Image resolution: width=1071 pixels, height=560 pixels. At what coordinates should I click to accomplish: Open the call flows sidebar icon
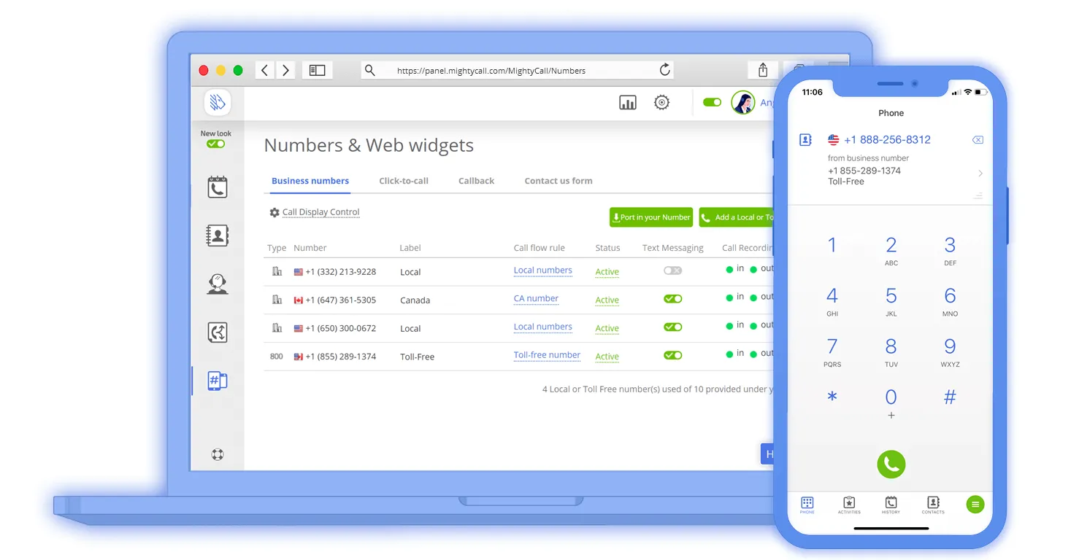tap(217, 332)
